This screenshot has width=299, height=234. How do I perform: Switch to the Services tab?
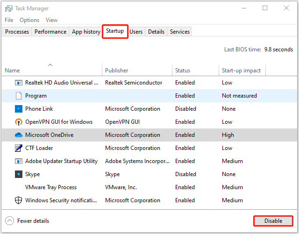pos(179,32)
